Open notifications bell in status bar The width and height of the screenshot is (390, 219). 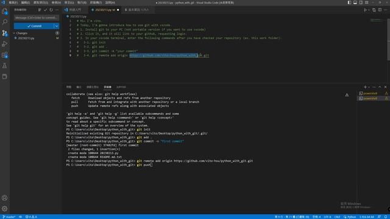click(x=386, y=217)
